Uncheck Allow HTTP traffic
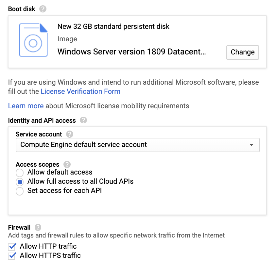This screenshot has height=269, width=278. pos(12,246)
